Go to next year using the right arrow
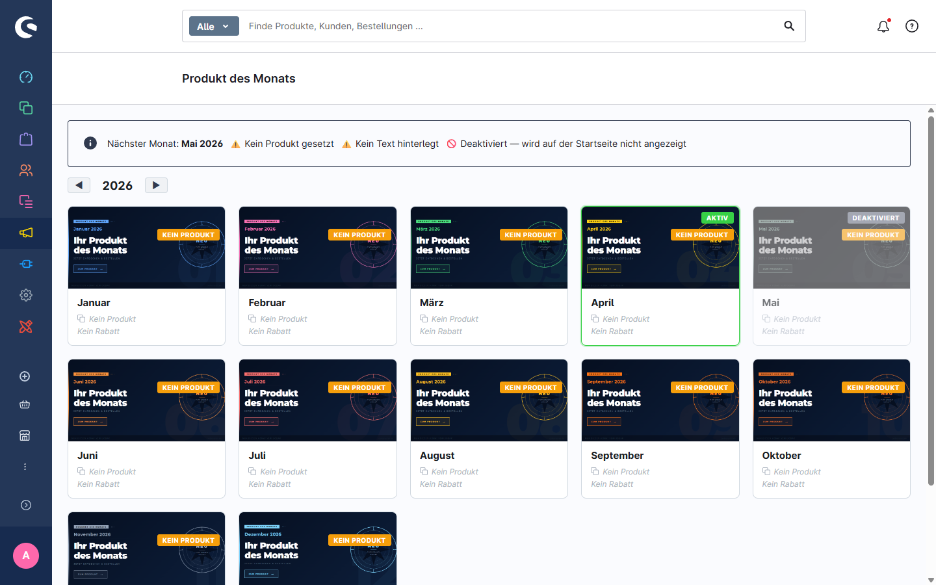This screenshot has height=585, width=936. tap(156, 185)
